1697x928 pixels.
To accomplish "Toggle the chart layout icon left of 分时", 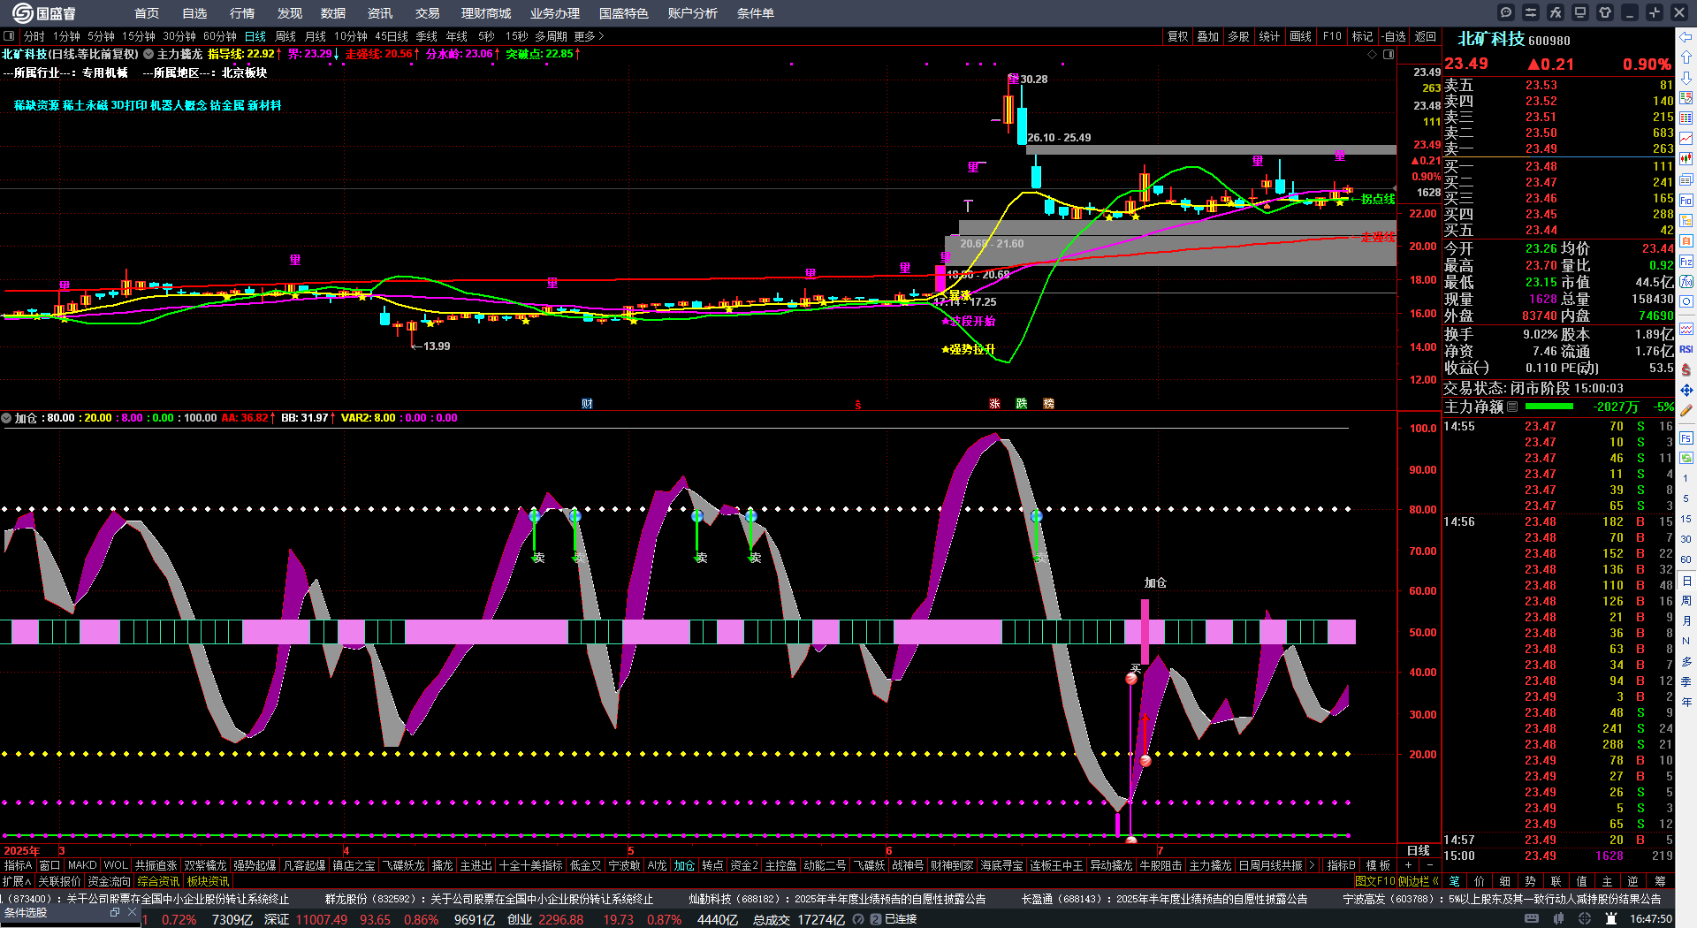I will (9, 36).
